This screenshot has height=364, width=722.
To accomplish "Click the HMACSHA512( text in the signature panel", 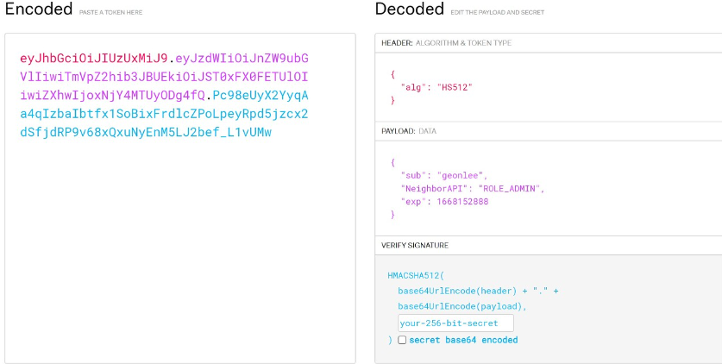I will click(417, 276).
